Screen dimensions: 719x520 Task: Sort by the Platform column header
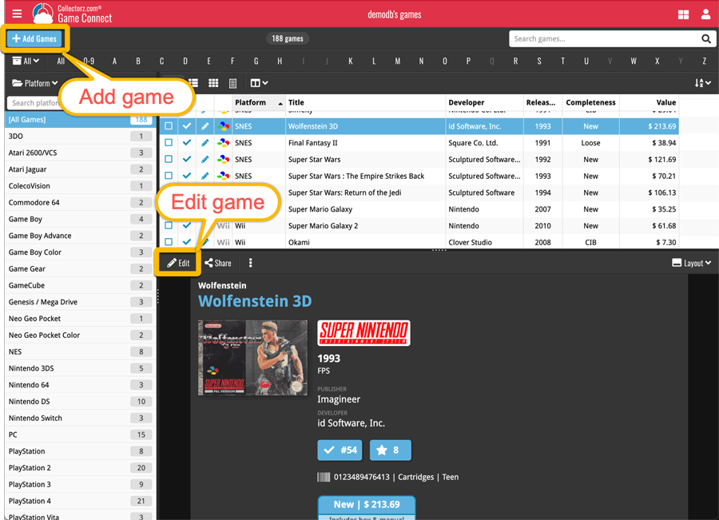[258, 102]
